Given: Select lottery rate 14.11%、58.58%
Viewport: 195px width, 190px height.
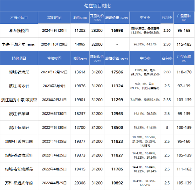Looking at the screenshot, I should point(145,114).
